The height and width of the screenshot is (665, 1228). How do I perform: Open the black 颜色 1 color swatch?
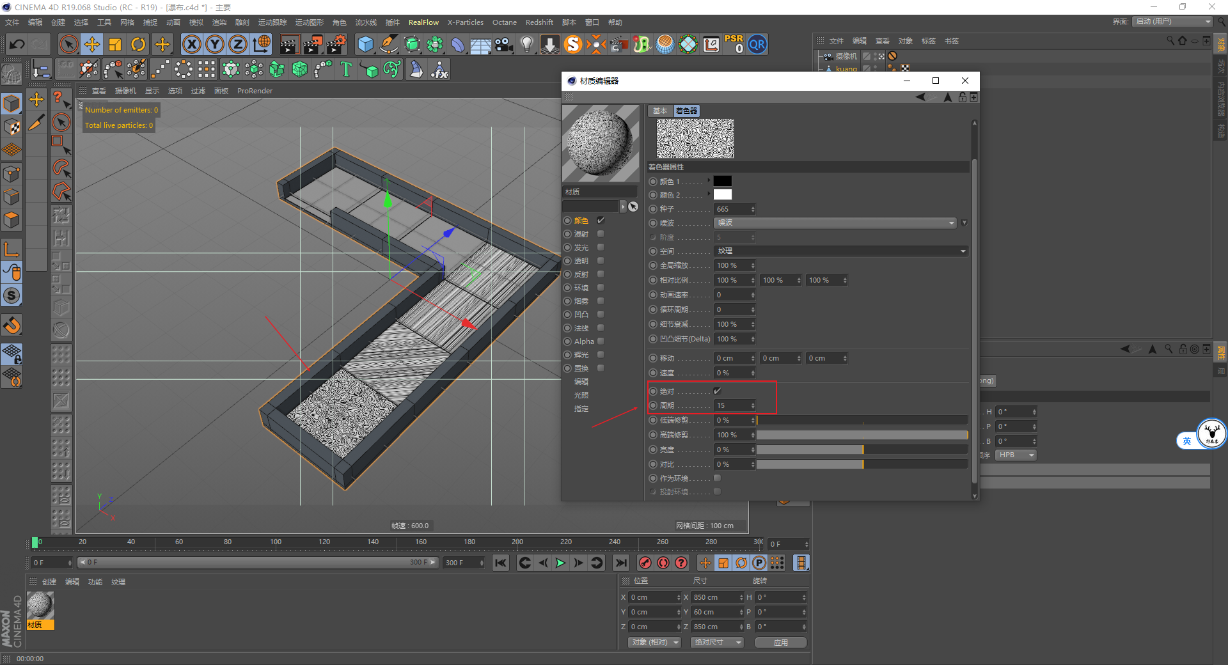point(722,181)
